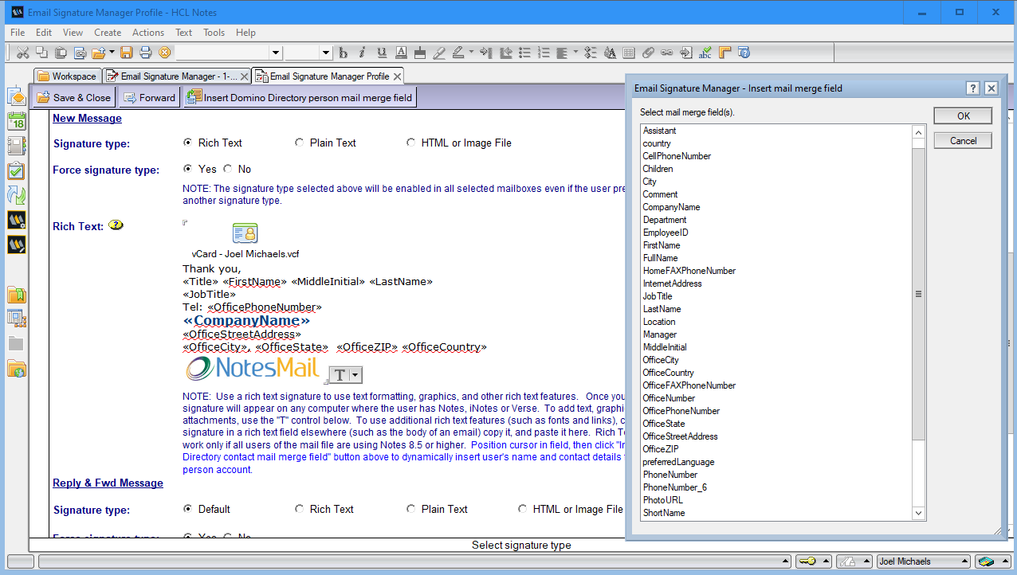Viewport: 1017px width, 575px height.
Task: Open the Calendar sidebar icon
Action: (17, 122)
